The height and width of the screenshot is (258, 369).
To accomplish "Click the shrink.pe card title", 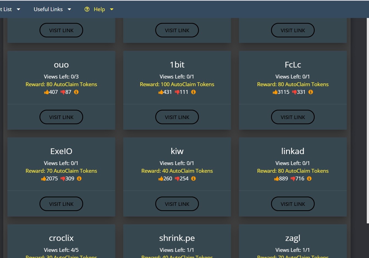I will (x=177, y=238).
